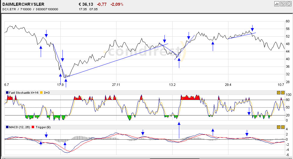Click the change value '-0,77'
The height and width of the screenshot is (159, 293).
point(102,4)
